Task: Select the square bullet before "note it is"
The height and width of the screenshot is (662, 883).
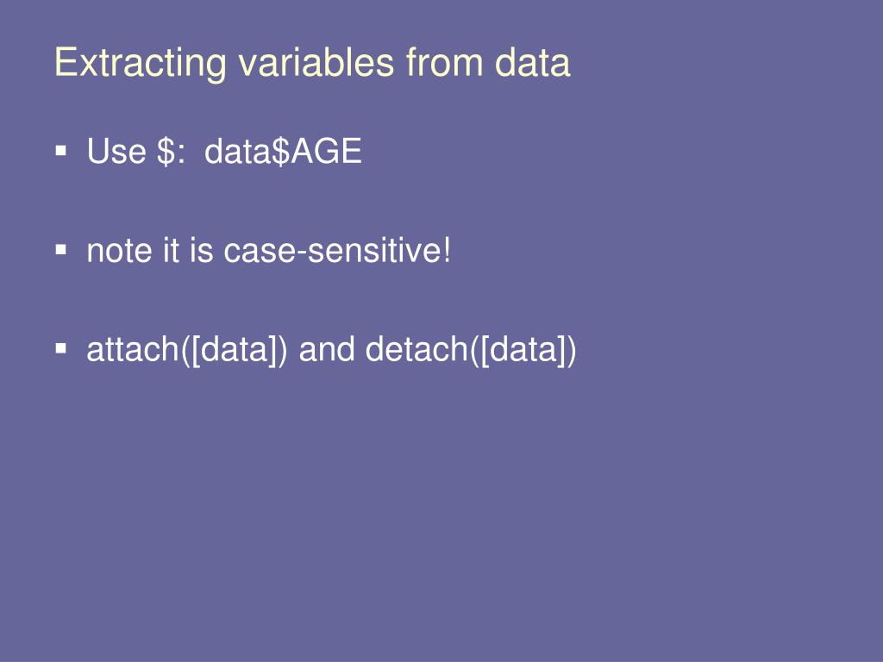Action: tap(61, 250)
